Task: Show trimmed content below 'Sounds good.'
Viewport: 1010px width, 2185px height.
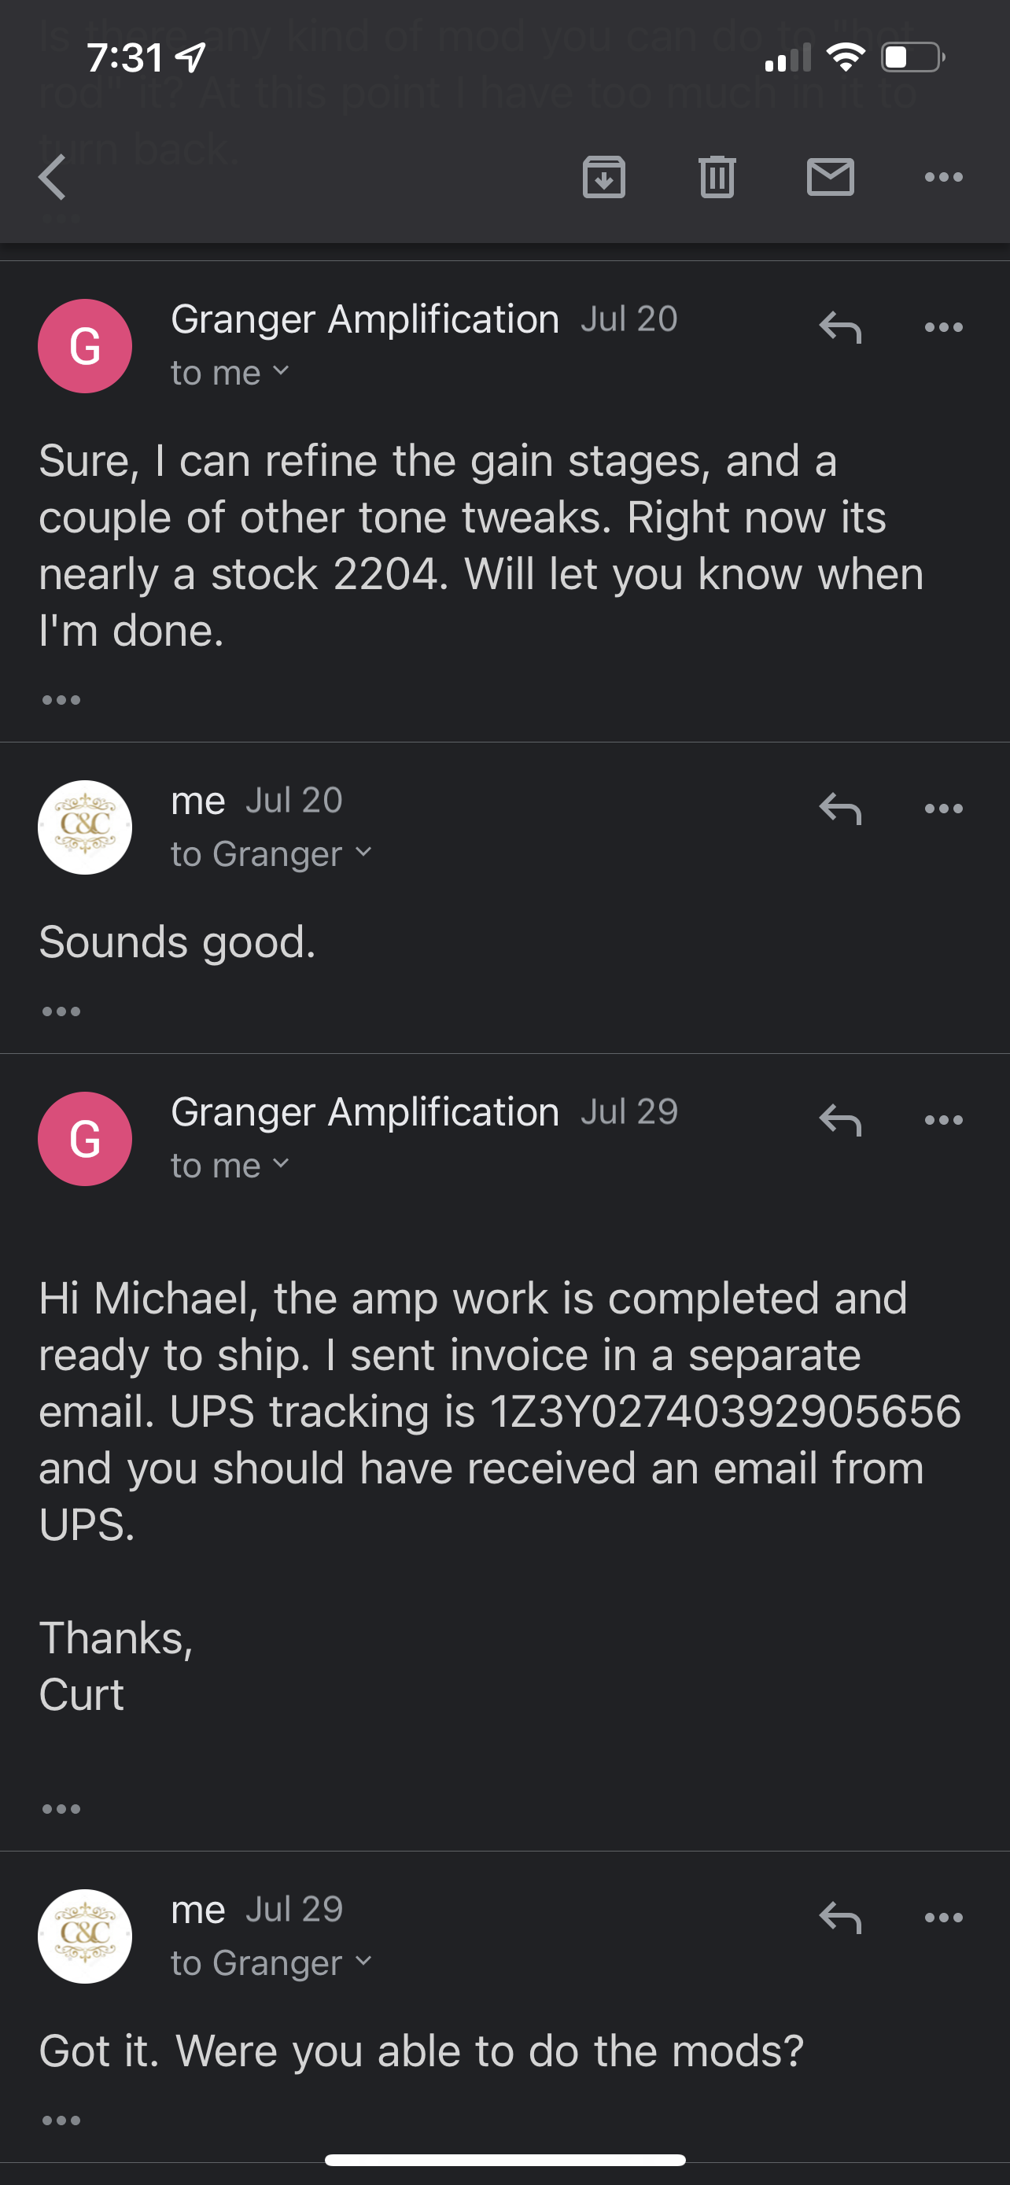Action: pos(61,1011)
